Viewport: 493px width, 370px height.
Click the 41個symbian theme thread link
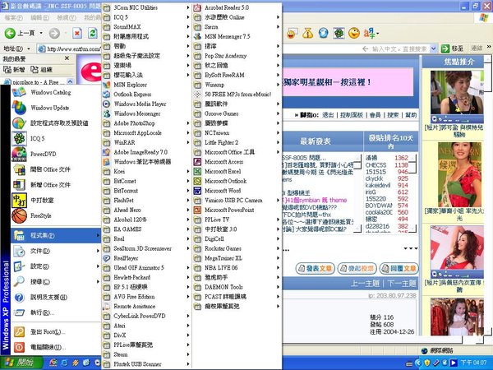(x=315, y=200)
